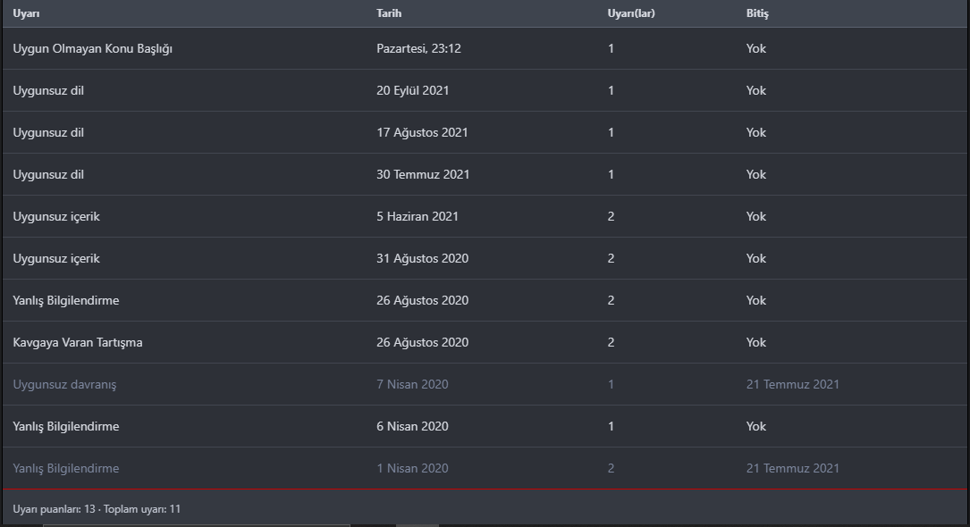970x527 pixels.
Task: Select the date 5 Haziran 2021
Action: pos(418,217)
